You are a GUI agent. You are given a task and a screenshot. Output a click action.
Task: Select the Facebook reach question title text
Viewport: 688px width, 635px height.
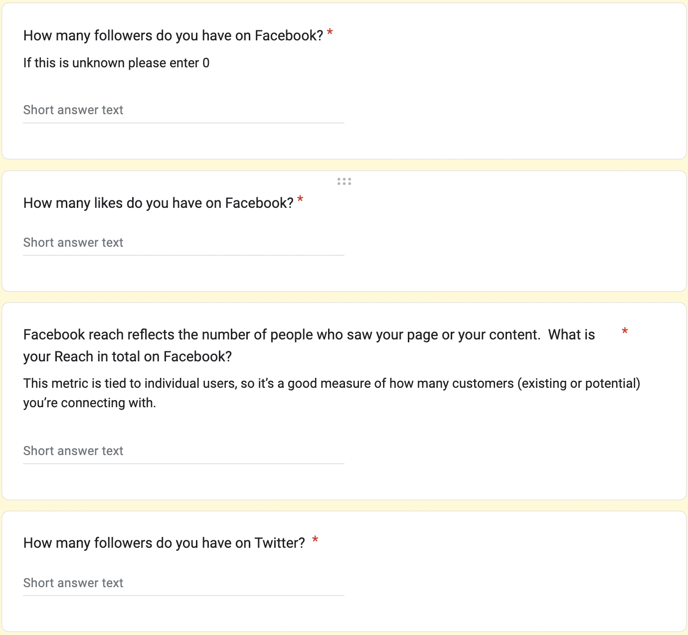tap(309, 345)
